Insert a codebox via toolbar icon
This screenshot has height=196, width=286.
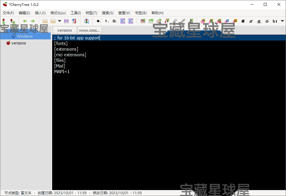(x=159, y=21)
